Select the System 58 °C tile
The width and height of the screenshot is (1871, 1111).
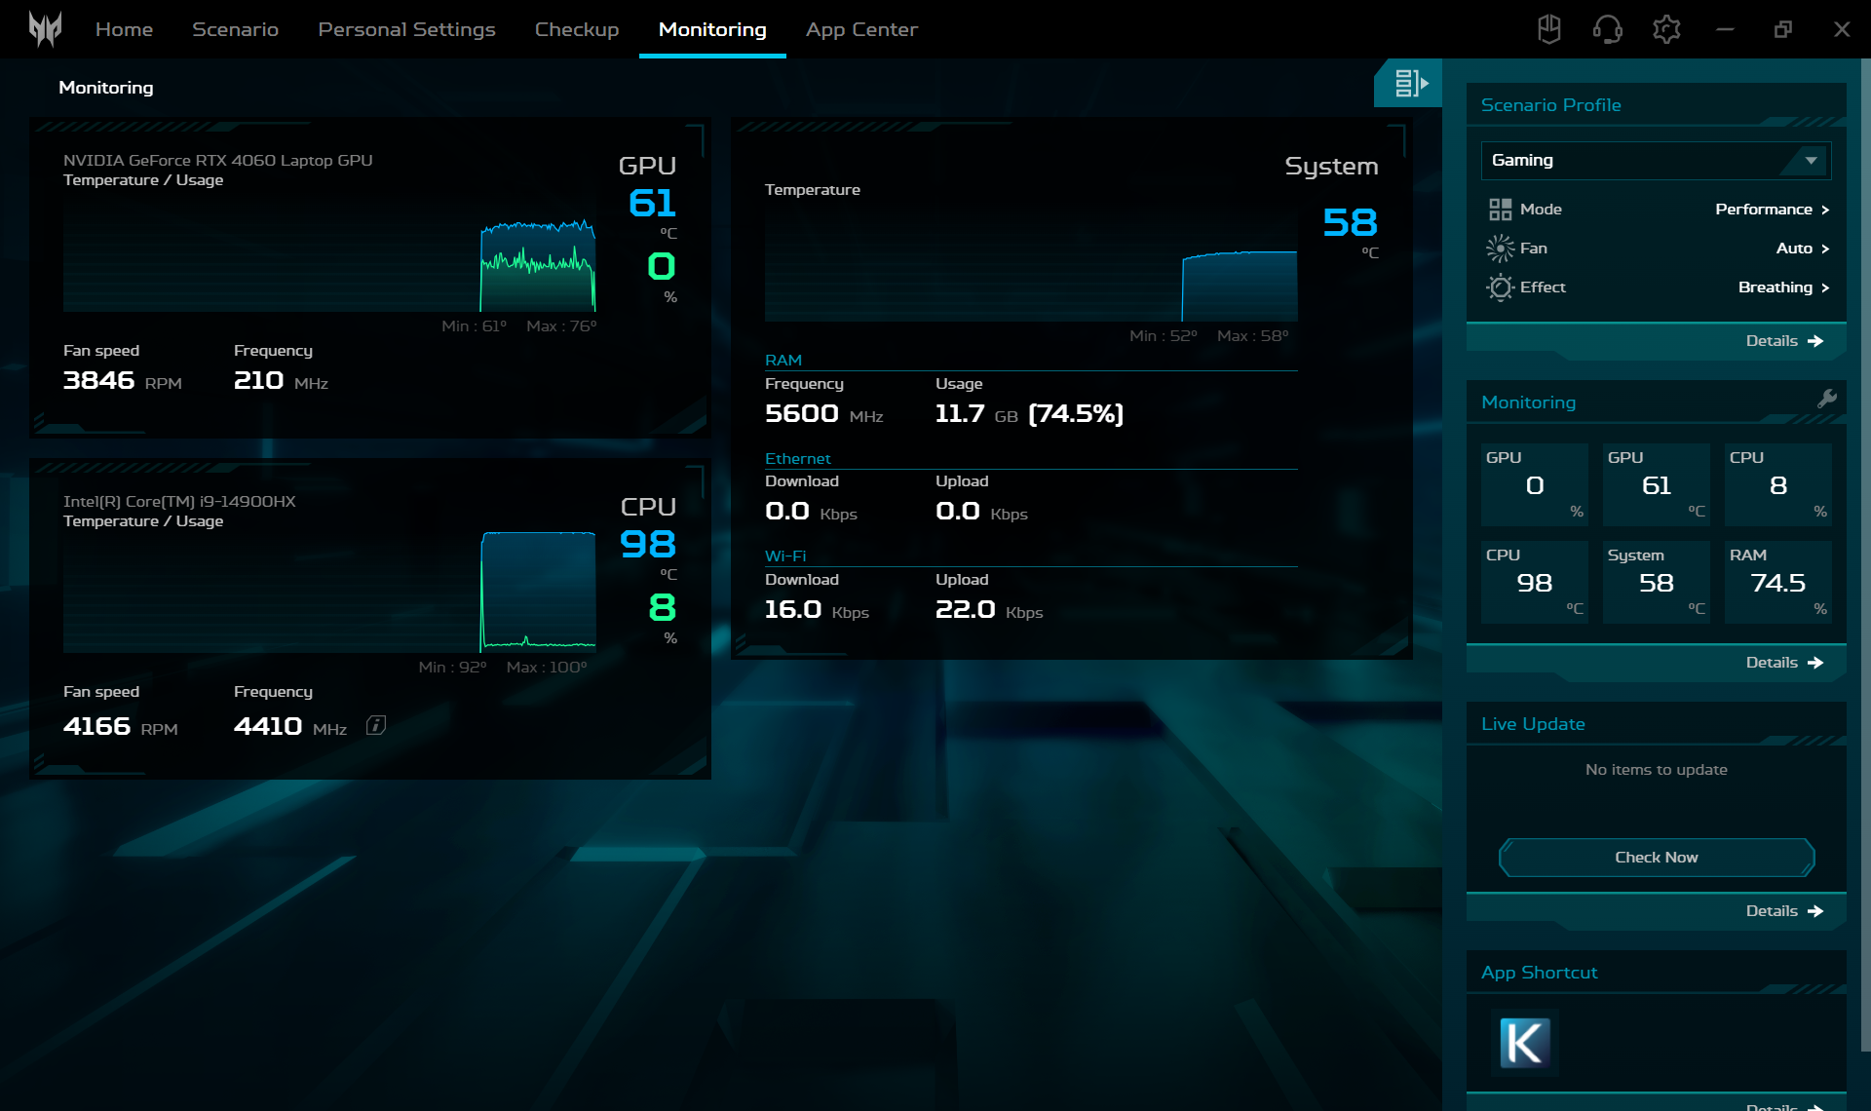pos(1656,582)
